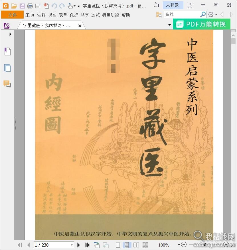Go to the first page
Screen dimensions: 237x250
click(20, 245)
